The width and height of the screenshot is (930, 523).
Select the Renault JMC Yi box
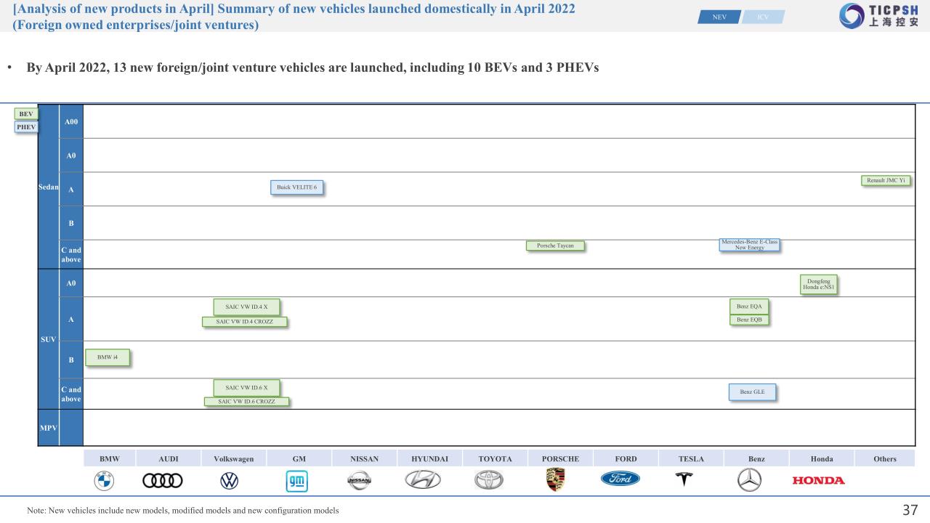point(886,180)
